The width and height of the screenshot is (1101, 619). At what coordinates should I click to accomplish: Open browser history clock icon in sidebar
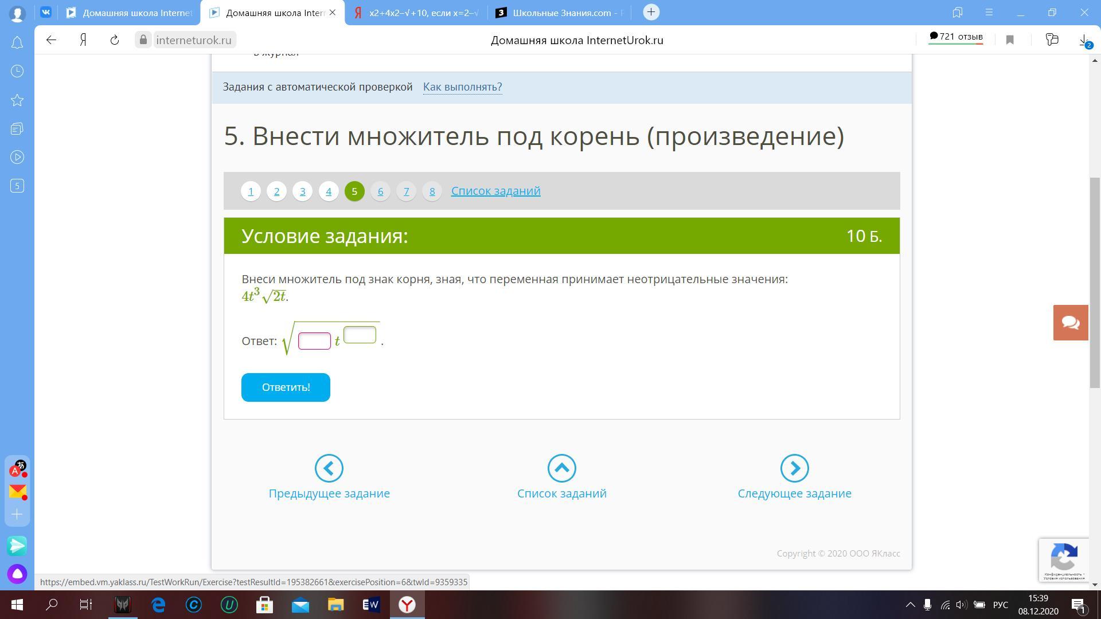pyautogui.click(x=17, y=71)
